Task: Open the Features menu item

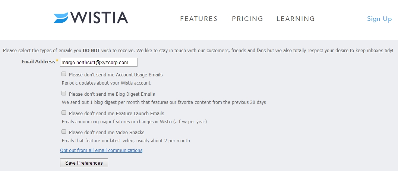Action: (199, 19)
